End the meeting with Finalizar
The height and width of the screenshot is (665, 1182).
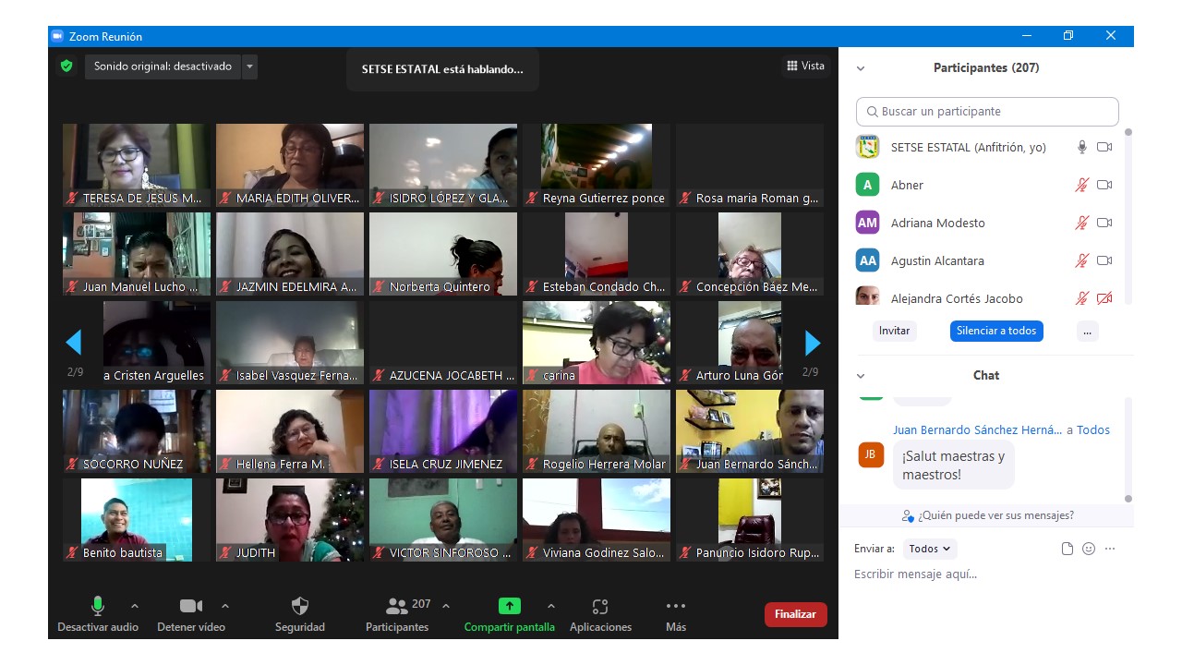click(x=795, y=614)
